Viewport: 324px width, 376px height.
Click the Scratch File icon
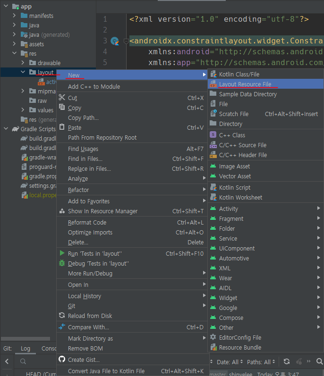213,114
